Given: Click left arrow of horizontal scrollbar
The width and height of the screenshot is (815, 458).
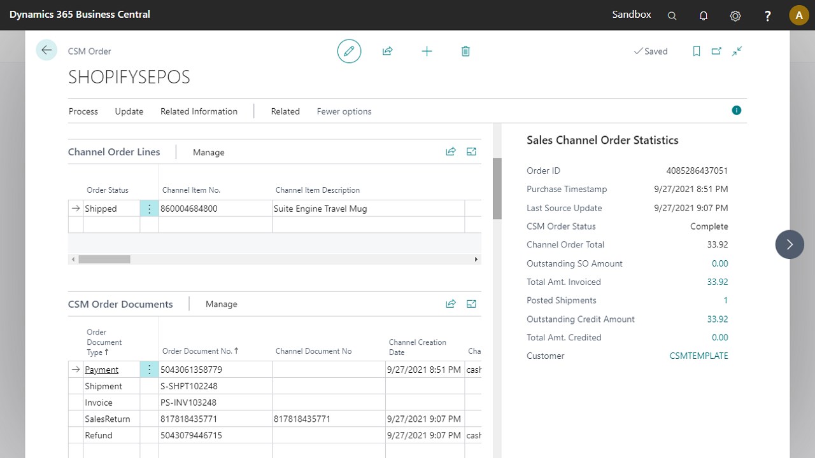Looking at the screenshot, I should tap(73, 260).
